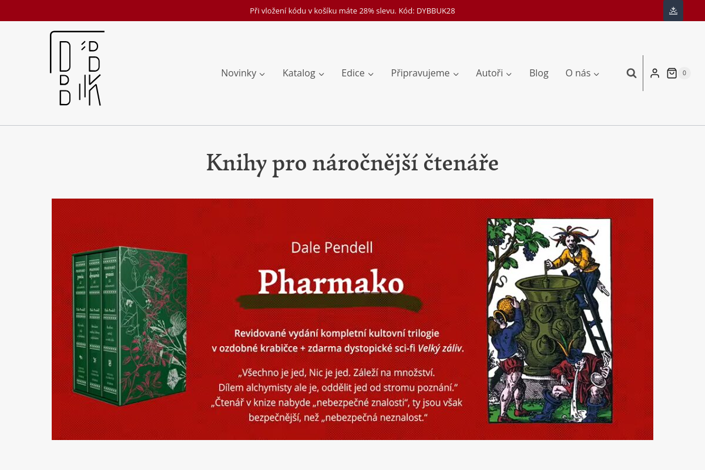
Task: Expand the Novinky dropdown chevron
Action: pyautogui.click(x=262, y=74)
